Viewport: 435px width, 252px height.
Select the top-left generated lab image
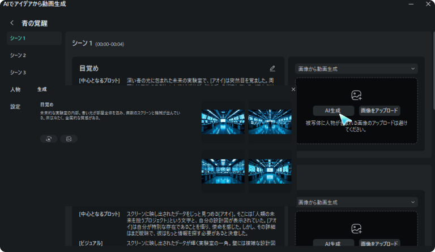tap(223, 121)
